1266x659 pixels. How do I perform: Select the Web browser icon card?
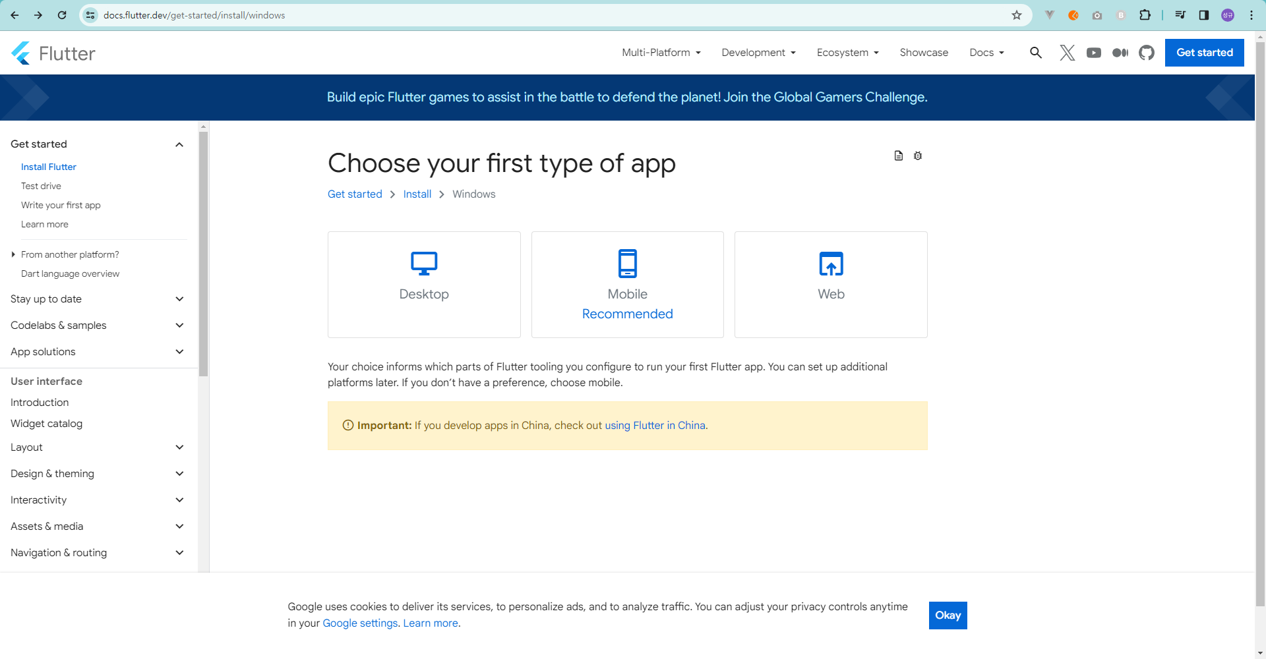[831, 285]
